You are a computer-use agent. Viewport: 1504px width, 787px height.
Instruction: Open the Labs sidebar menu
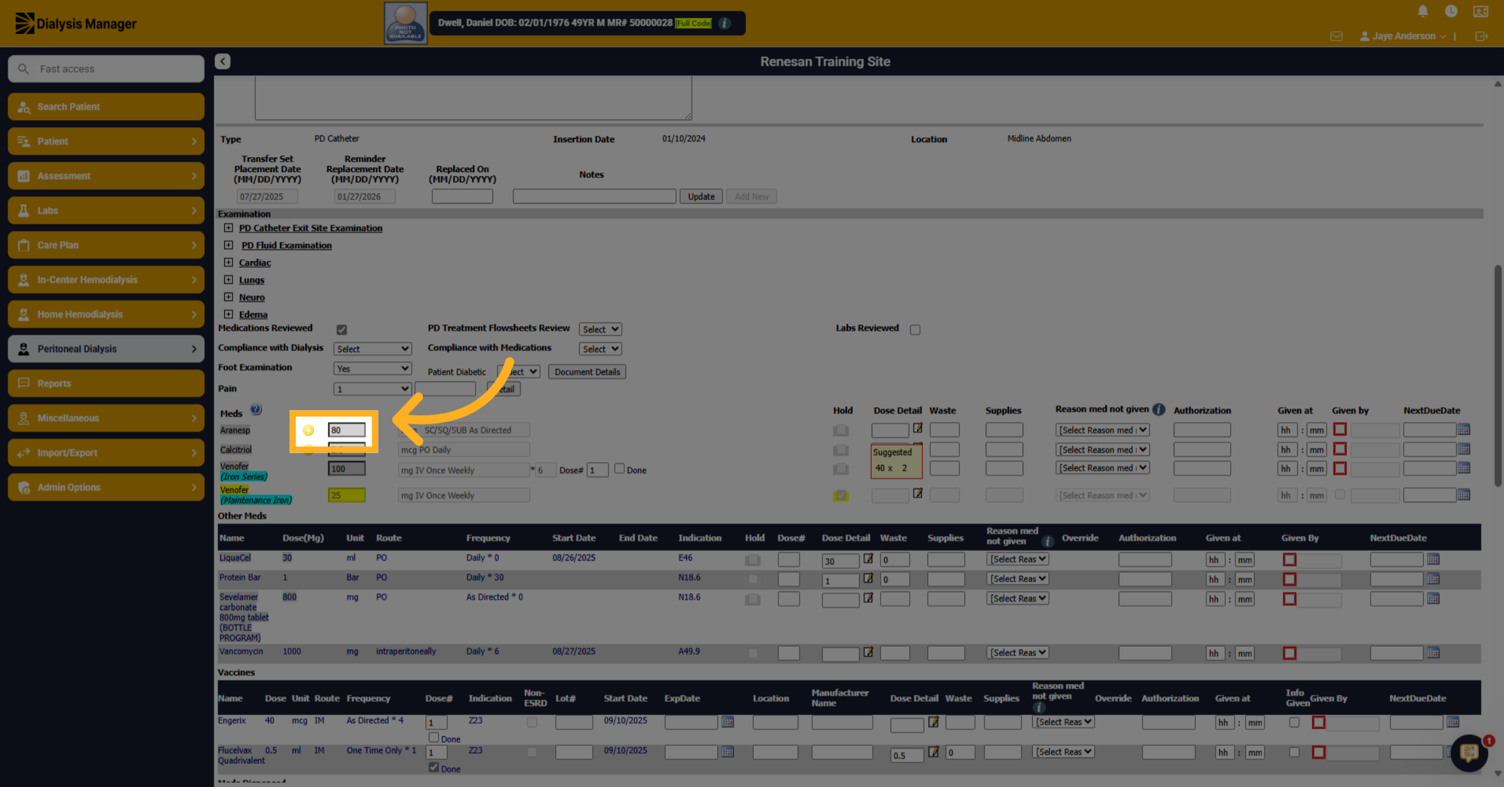coord(106,210)
